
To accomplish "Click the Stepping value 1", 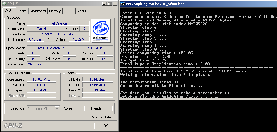I will tap(105, 53).
